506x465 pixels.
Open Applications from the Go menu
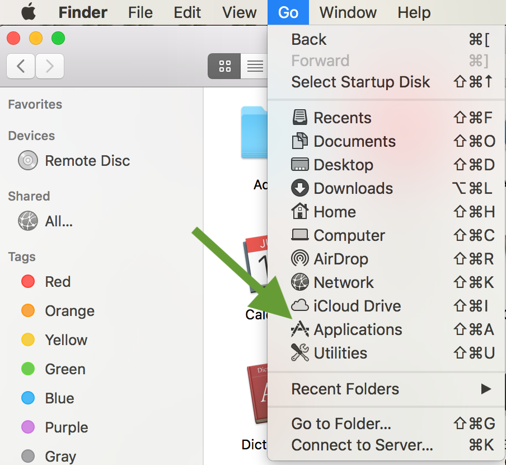click(357, 329)
